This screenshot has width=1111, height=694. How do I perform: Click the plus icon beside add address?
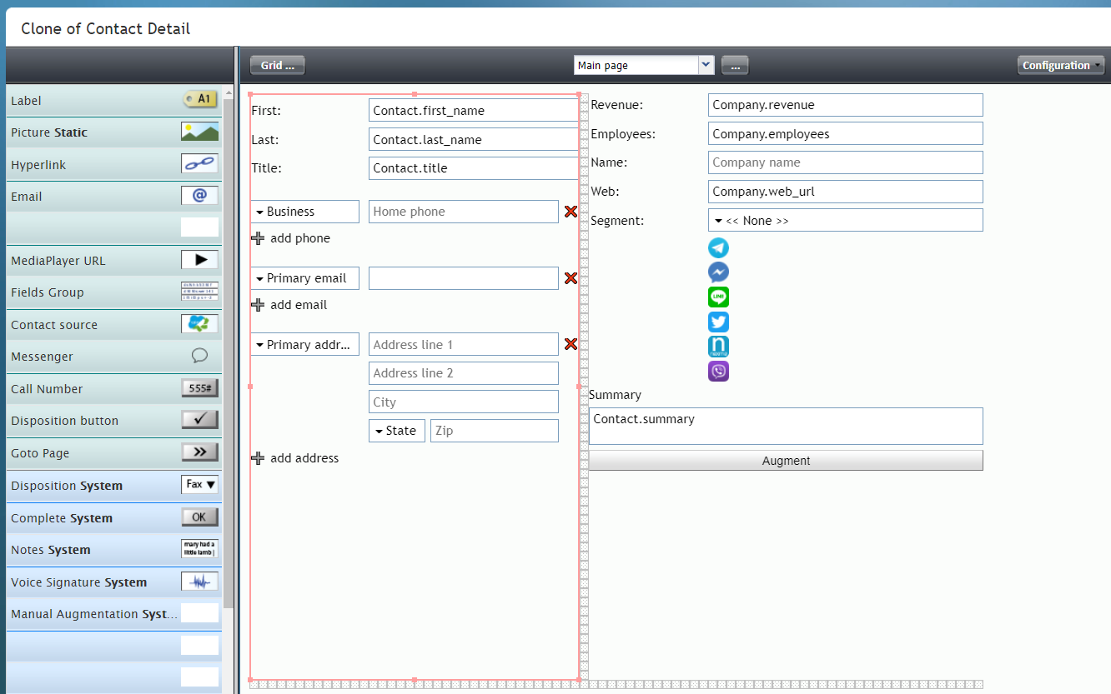(x=258, y=458)
